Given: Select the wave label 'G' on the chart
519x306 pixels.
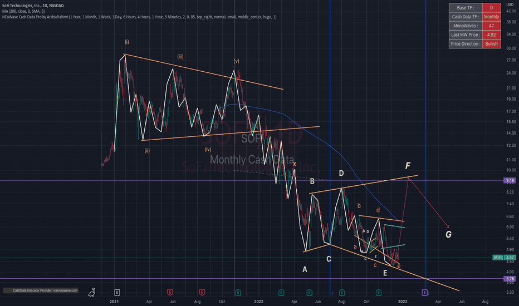Looking at the screenshot, I should [x=448, y=235].
